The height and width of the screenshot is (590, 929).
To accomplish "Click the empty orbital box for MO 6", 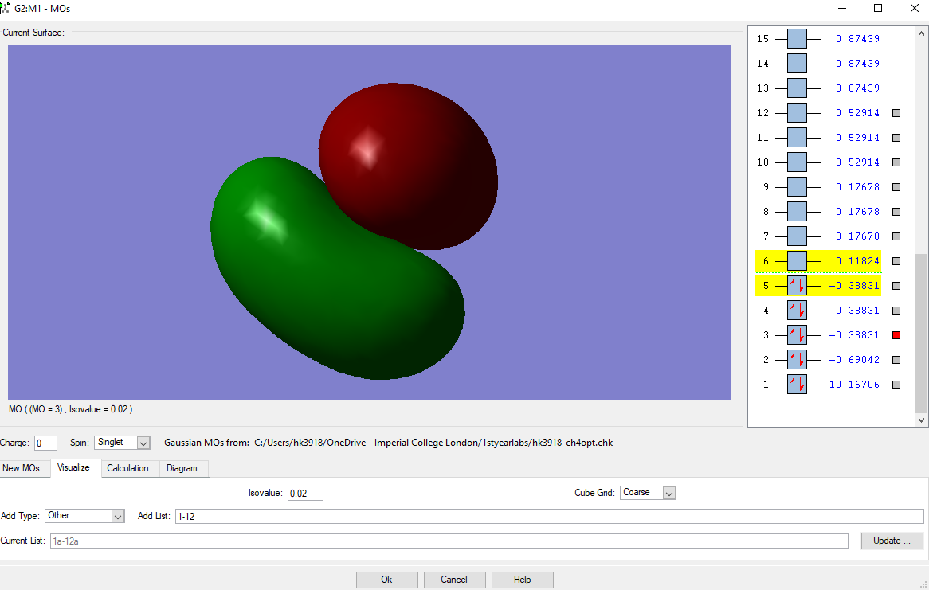I will click(x=797, y=261).
